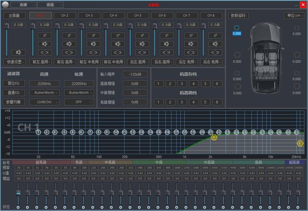Open the 后左 低频 channel type dropdown
The height and width of the screenshot is (211, 308).
click(x=187, y=62)
